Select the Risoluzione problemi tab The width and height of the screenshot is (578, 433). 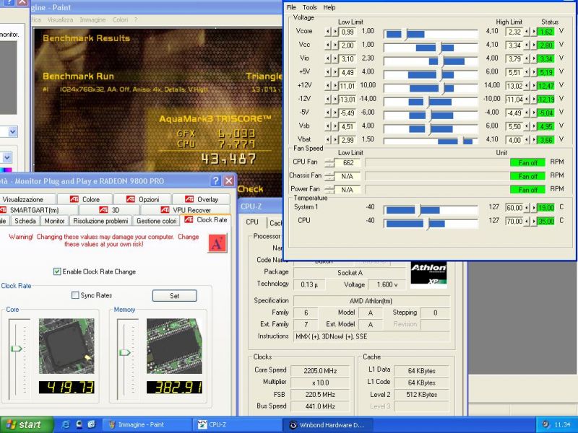(100, 221)
